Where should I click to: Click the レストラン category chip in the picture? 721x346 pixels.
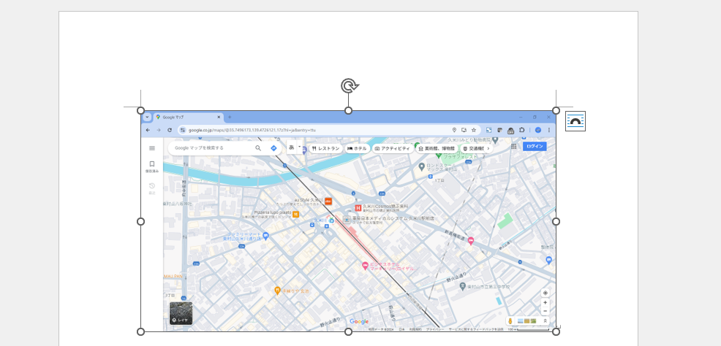point(325,149)
